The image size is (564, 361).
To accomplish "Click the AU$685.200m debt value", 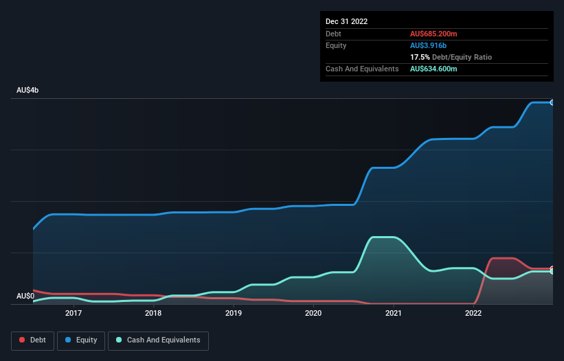I will tap(433, 34).
